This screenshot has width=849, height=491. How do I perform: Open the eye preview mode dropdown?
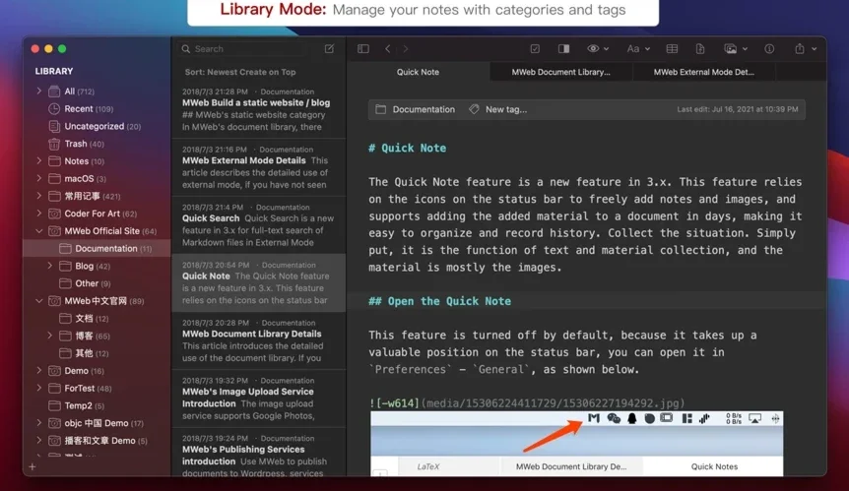click(x=598, y=48)
